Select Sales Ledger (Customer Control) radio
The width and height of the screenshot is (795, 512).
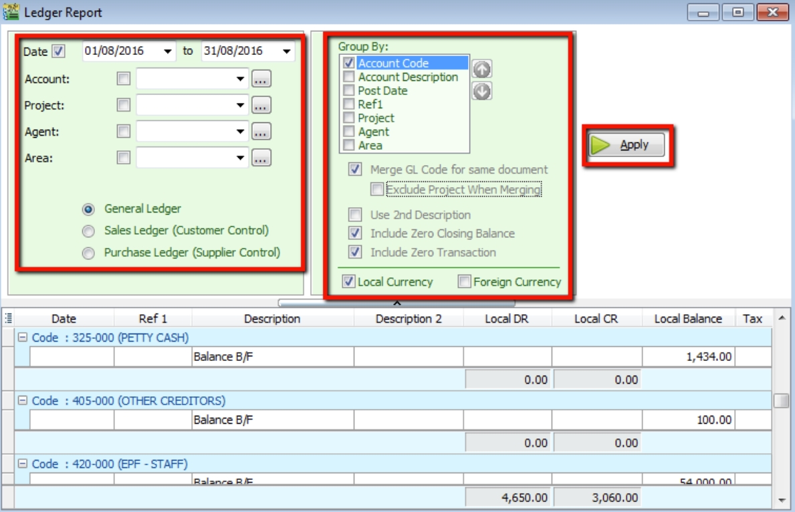[x=88, y=231]
